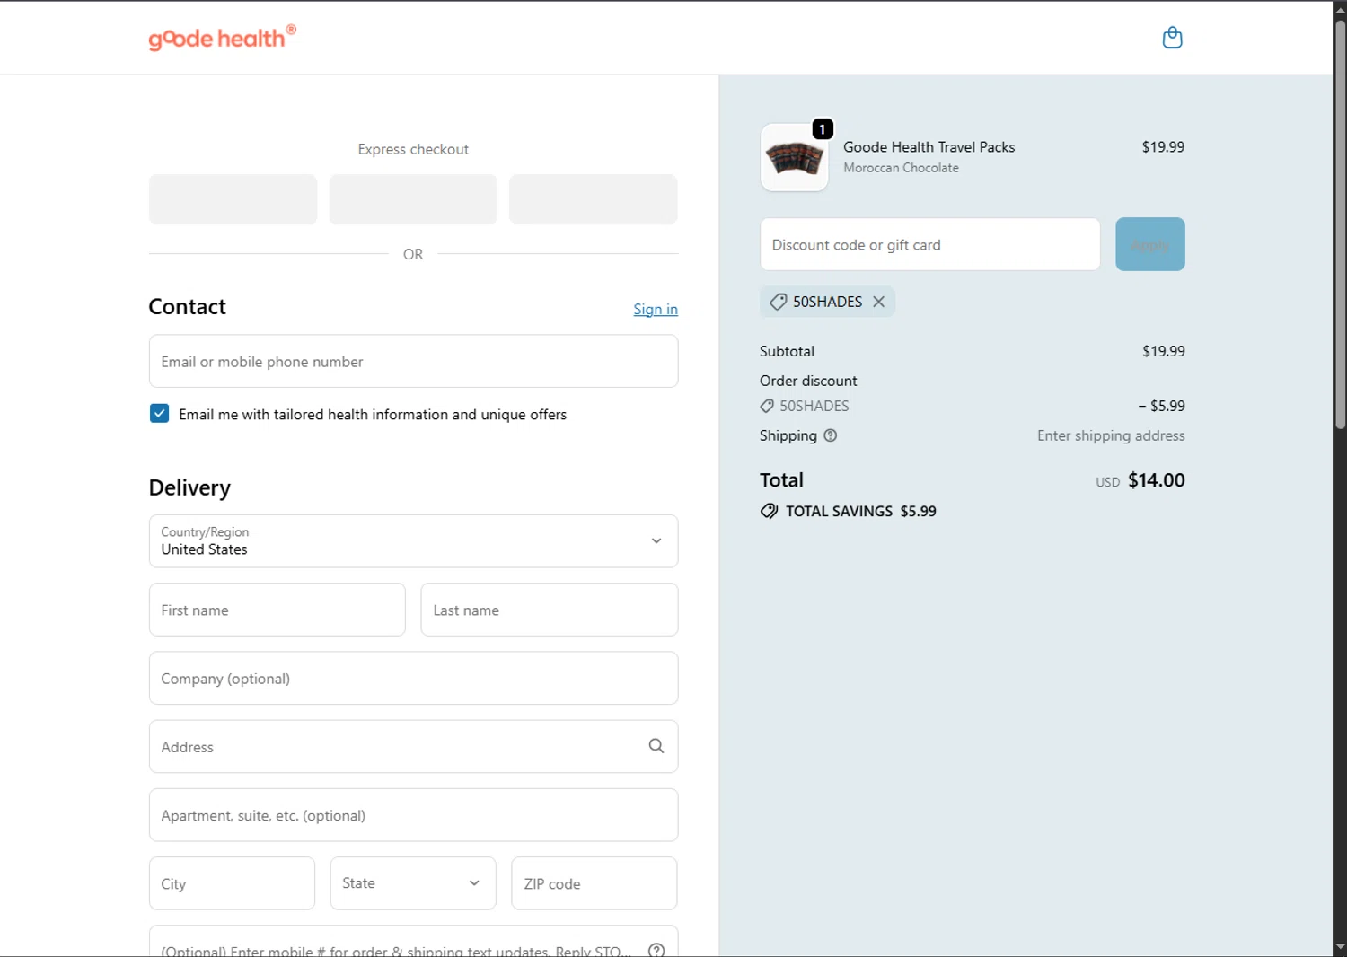Click the address search magnifier icon
The width and height of the screenshot is (1347, 957).
coord(656,746)
